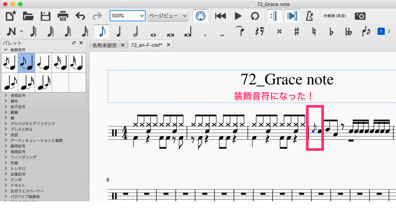Rewind playback to the start
This screenshot has height=209, width=396.
(x=220, y=16)
